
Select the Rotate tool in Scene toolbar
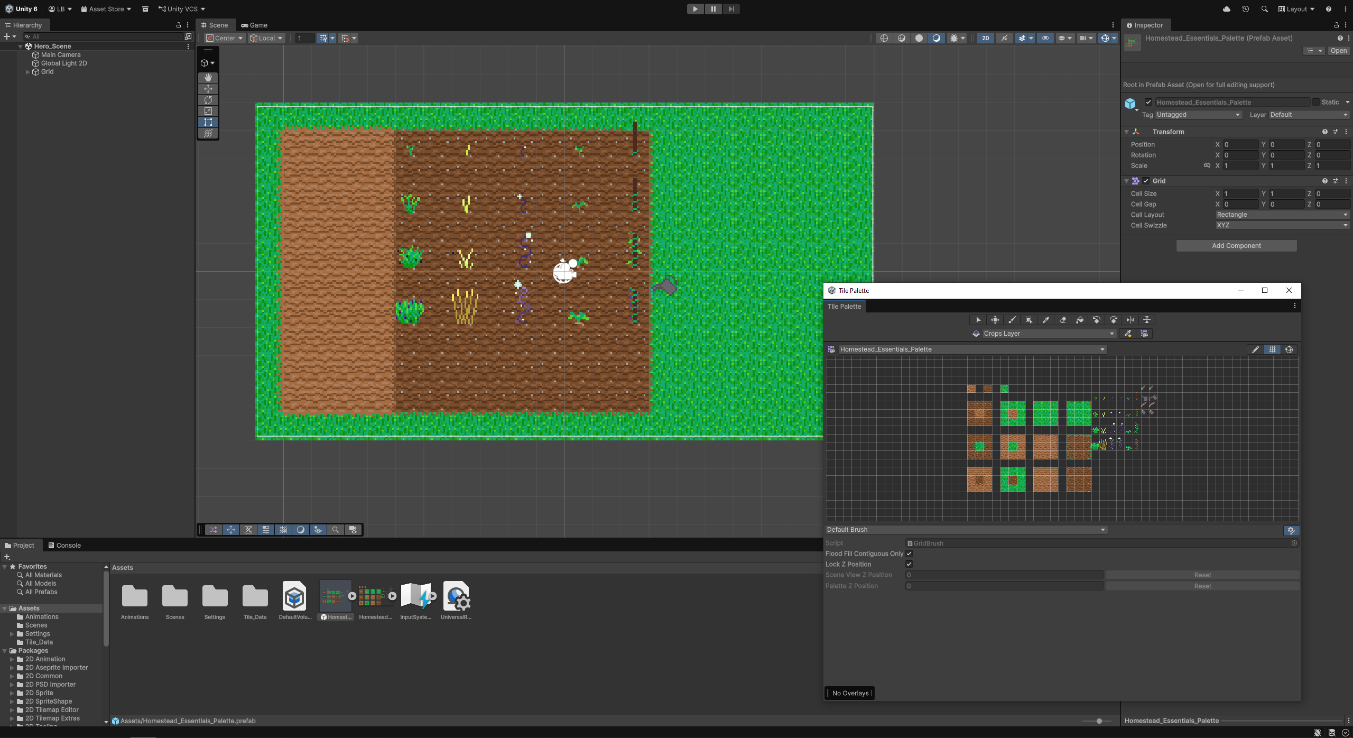(x=208, y=100)
